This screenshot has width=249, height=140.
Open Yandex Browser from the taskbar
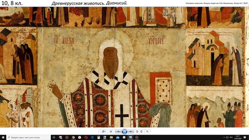tap(79, 137)
